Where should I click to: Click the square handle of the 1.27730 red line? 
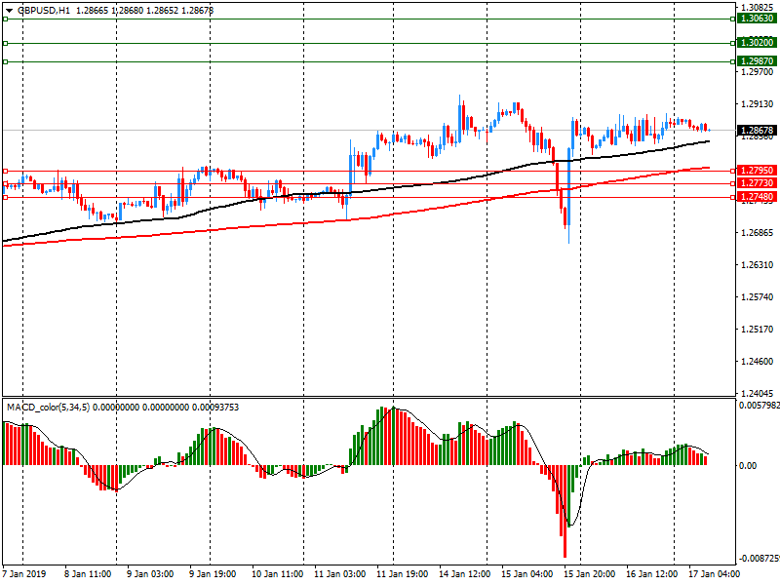[5, 183]
